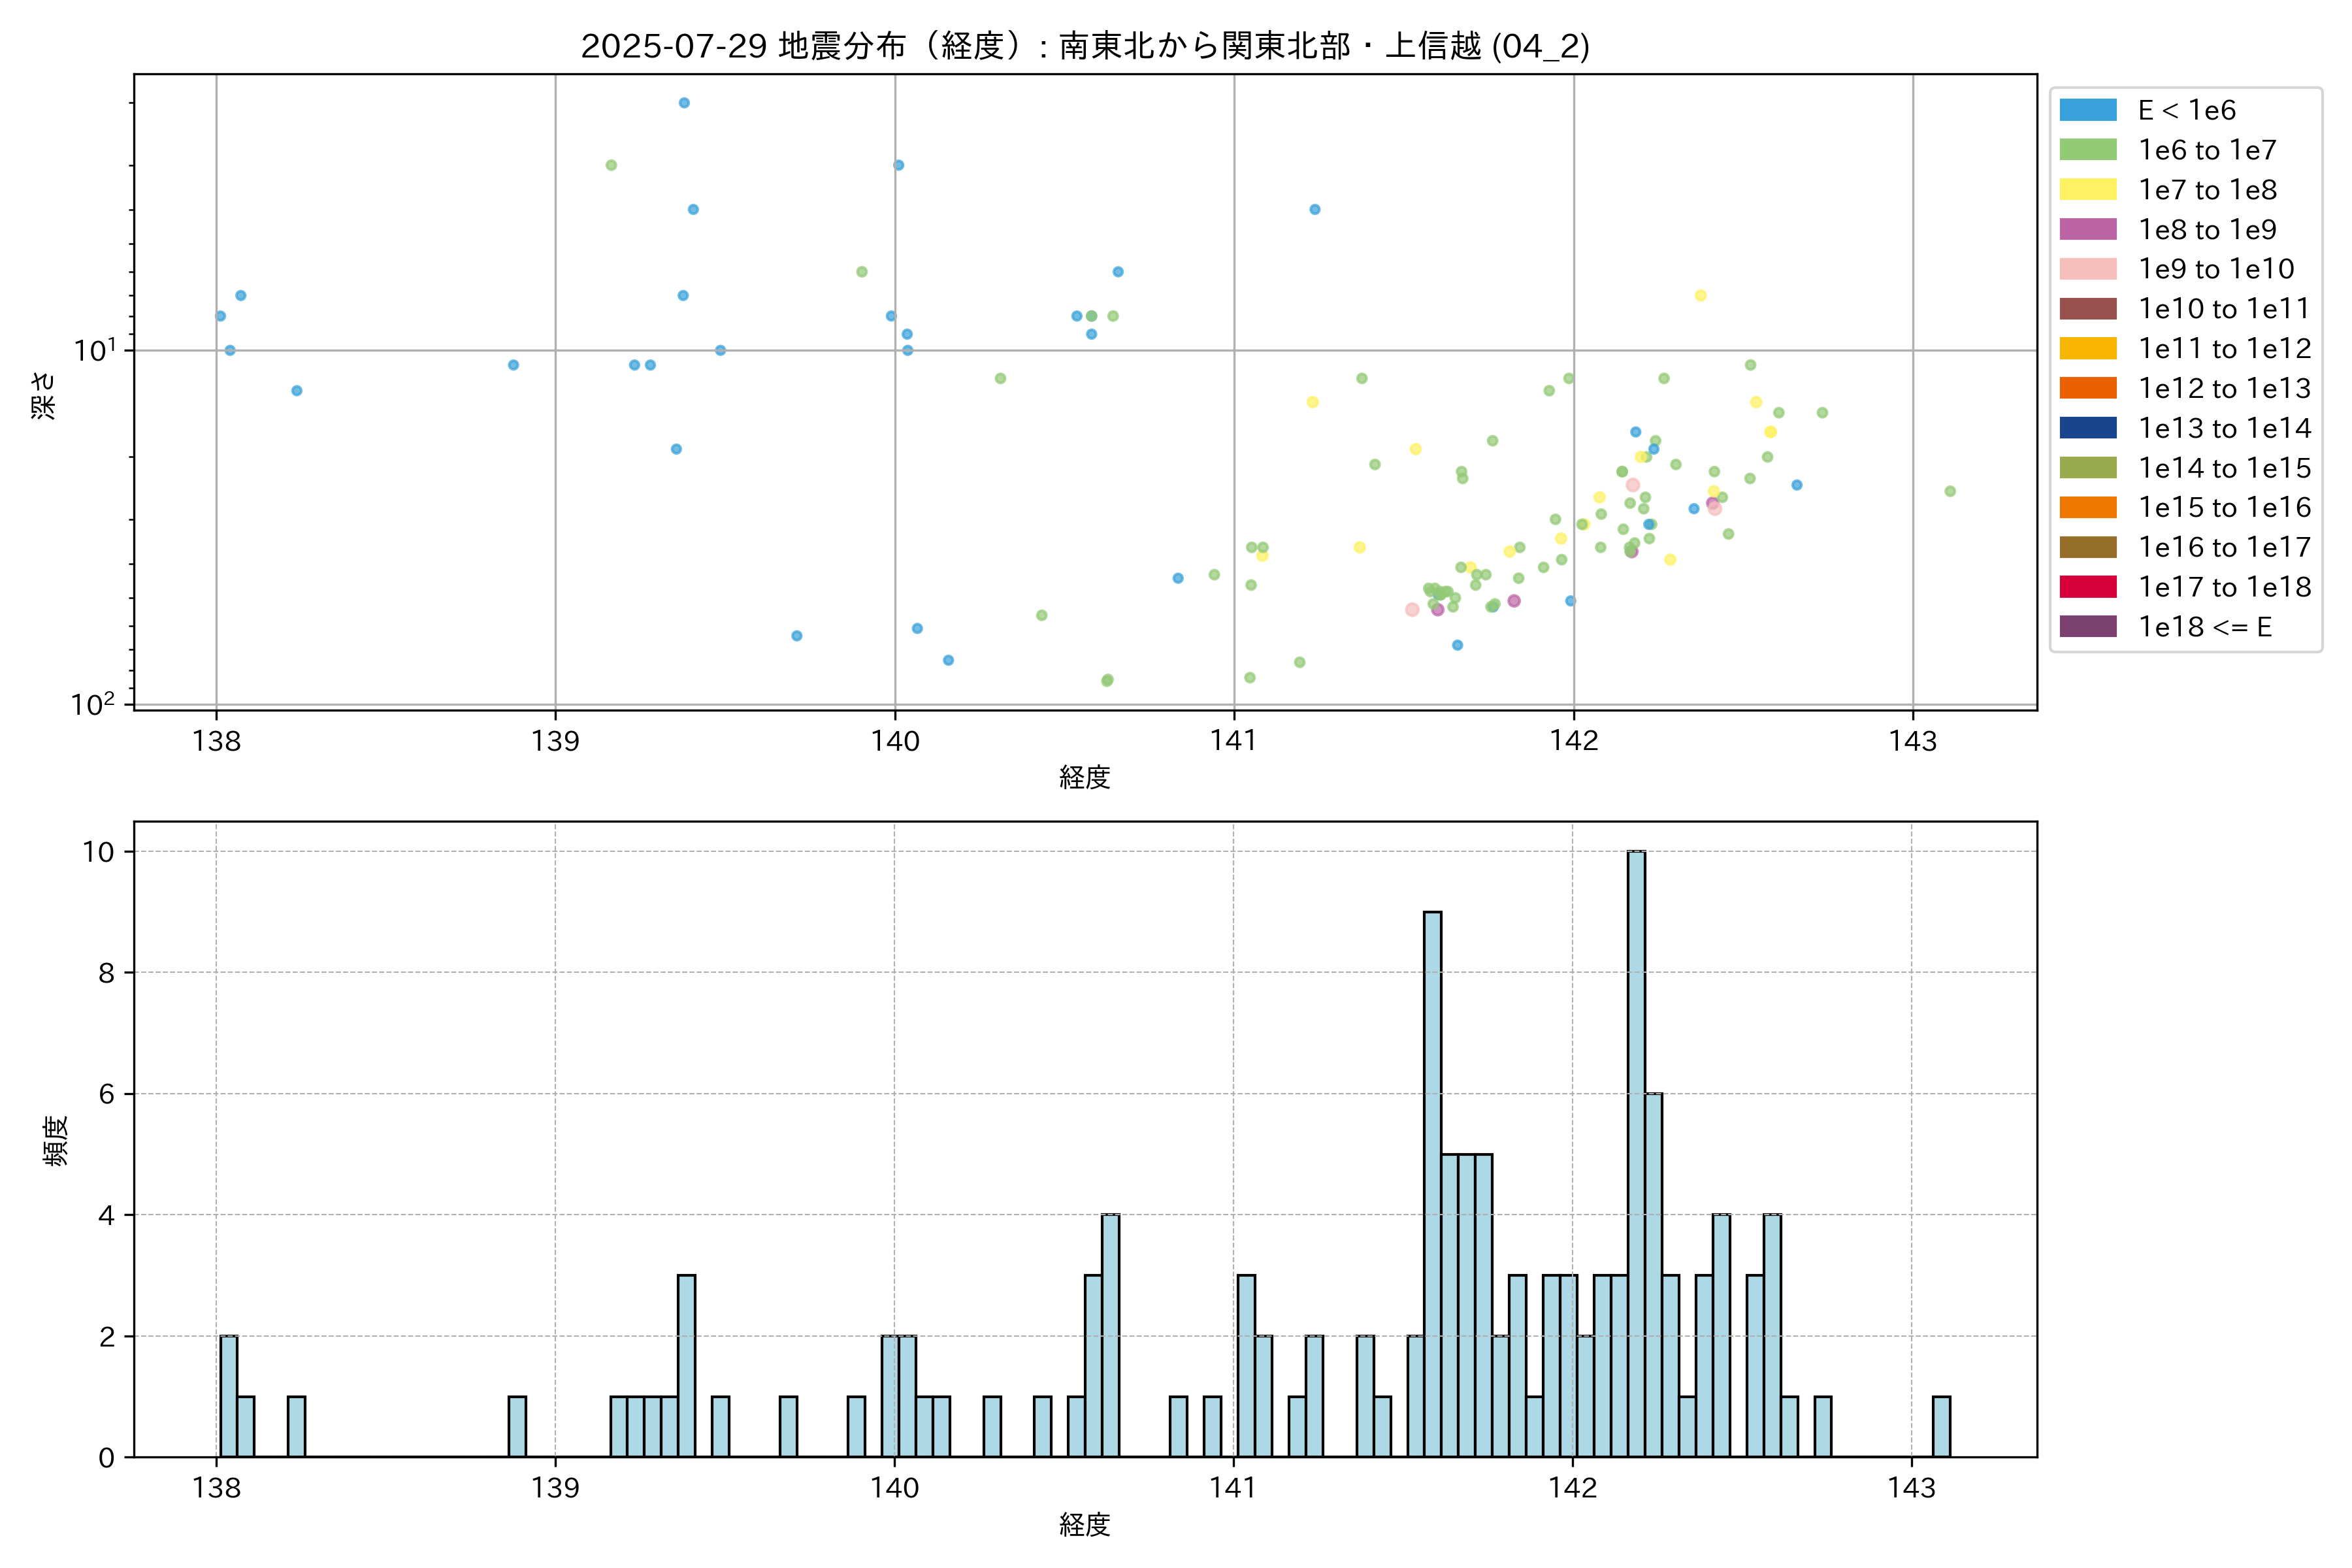Viewport: 2352px width, 1568px height.
Task: Click the tallest histogram bar reaching 10
Action: [1636, 1154]
